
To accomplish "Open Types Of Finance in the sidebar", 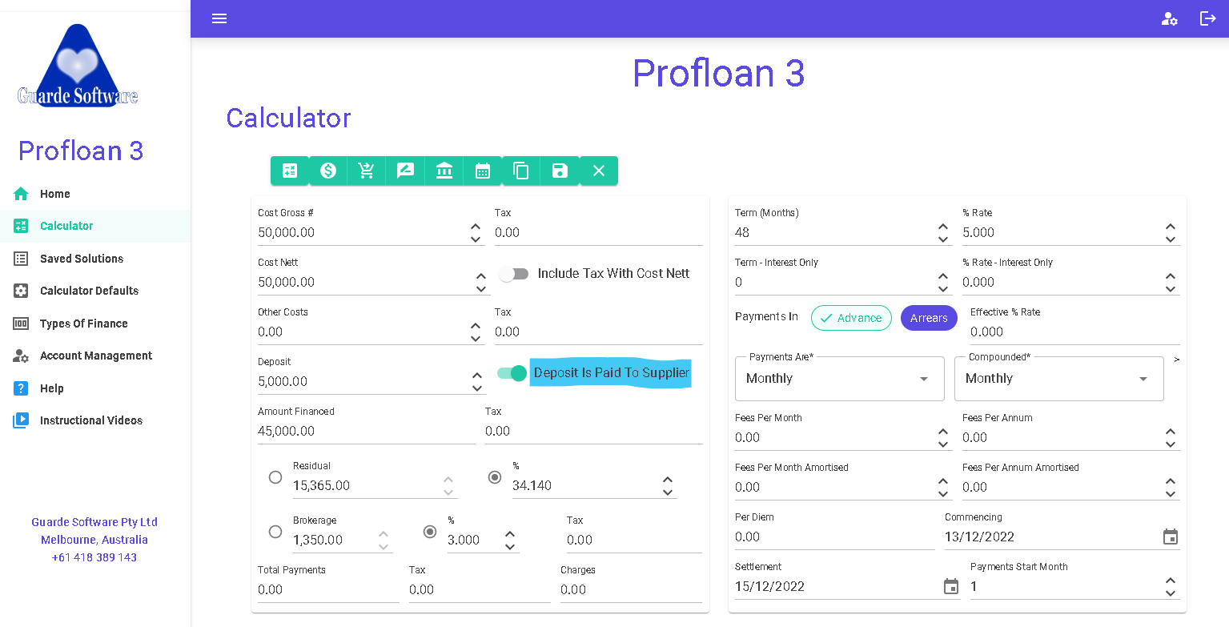I will click(x=95, y=324).
